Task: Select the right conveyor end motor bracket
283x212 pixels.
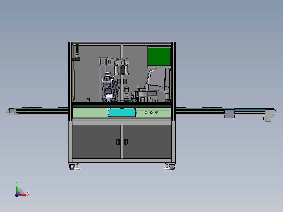Action: coord(270,115)
